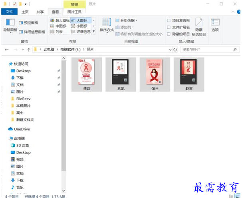Choose 中图标 layout

pos(58,26)
